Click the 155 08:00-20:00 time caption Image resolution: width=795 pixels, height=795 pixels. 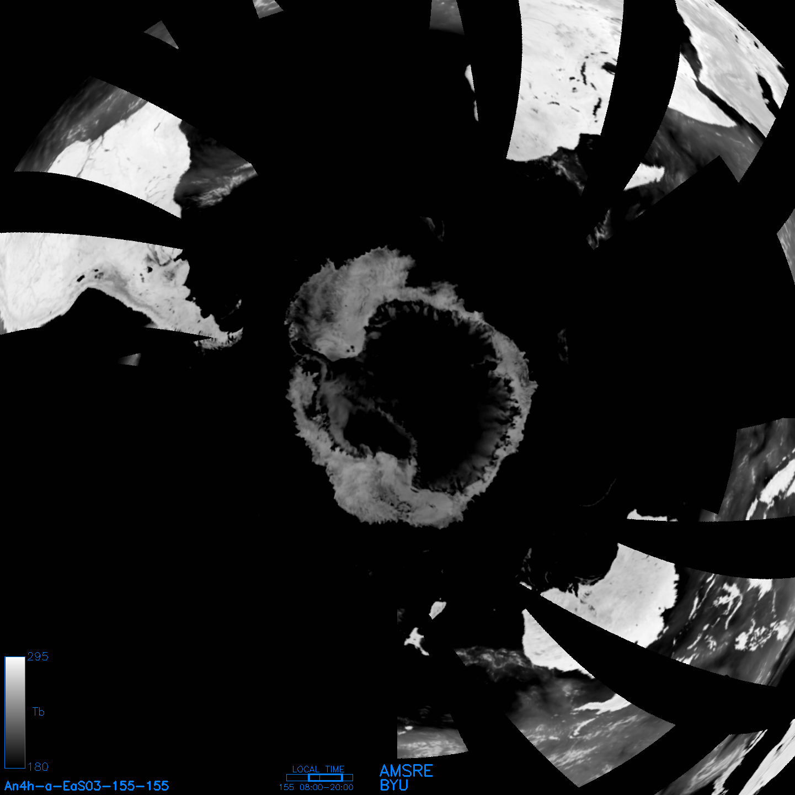pos(316,787)
